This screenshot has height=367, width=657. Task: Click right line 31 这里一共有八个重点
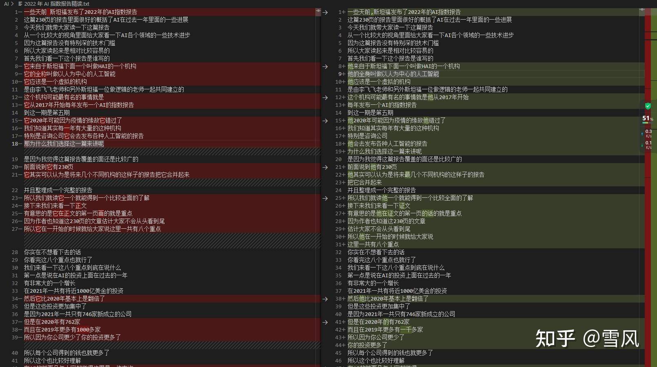pyautogui.click(x=373, y=245)
